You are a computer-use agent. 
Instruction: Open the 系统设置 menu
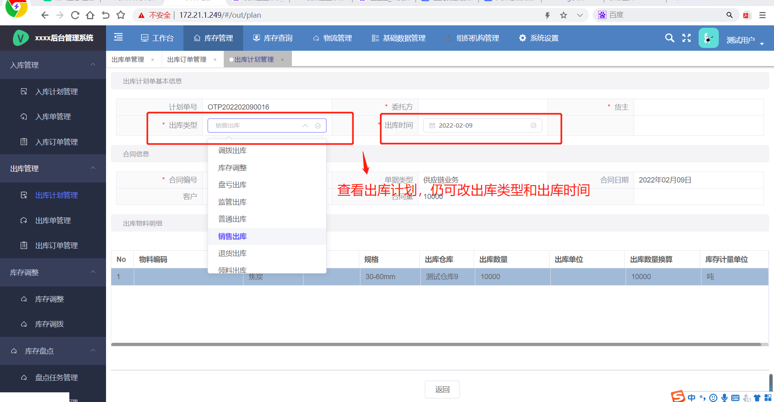(x=539, y=38)
